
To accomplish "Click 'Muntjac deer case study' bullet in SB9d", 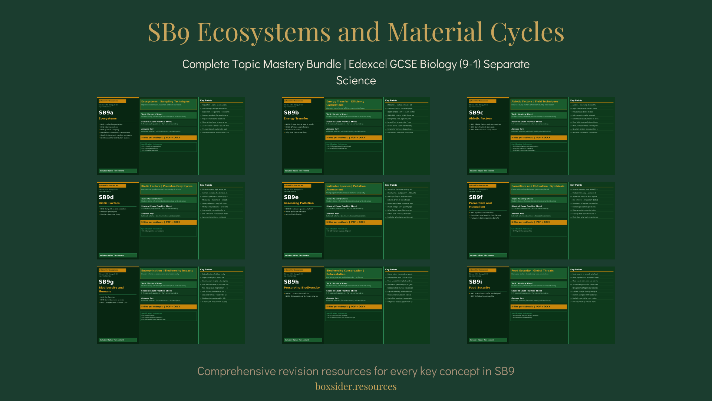I will click(110, 214).
